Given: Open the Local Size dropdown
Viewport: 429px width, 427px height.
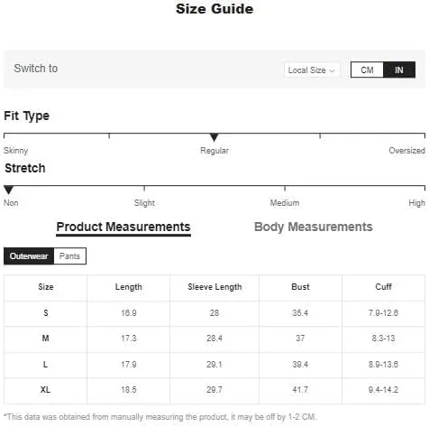Looking at the screenshot, I should [x=312, y=70].
